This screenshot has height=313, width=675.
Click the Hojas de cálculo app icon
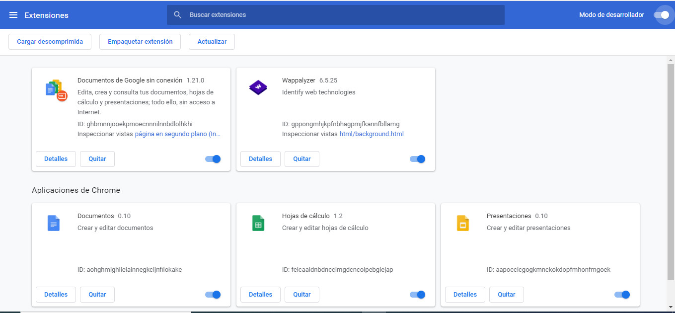[x=258, y=223]
